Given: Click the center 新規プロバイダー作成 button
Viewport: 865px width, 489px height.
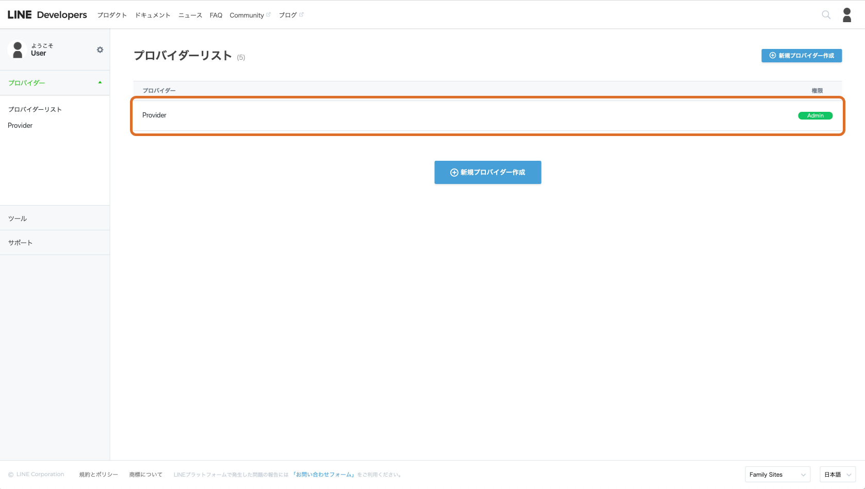Looking at the screenshot, I should (x=487, y=172).
